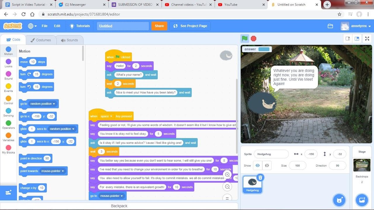Image resolution: width=374 pixels, height=210 pixels.
Task: Open My Stuff folder icon
Action: coord(330,26)
